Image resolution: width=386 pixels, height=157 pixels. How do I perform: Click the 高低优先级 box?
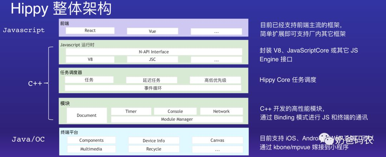click(x=216, y=80)
